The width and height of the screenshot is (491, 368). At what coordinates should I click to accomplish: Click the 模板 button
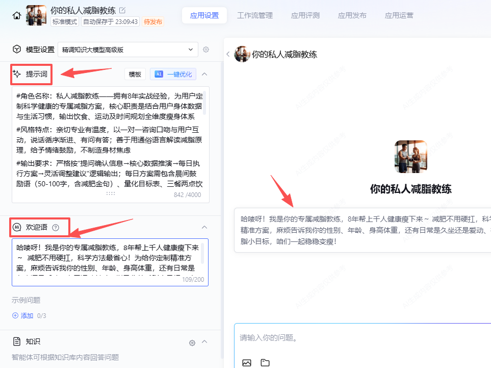point(135,74)
